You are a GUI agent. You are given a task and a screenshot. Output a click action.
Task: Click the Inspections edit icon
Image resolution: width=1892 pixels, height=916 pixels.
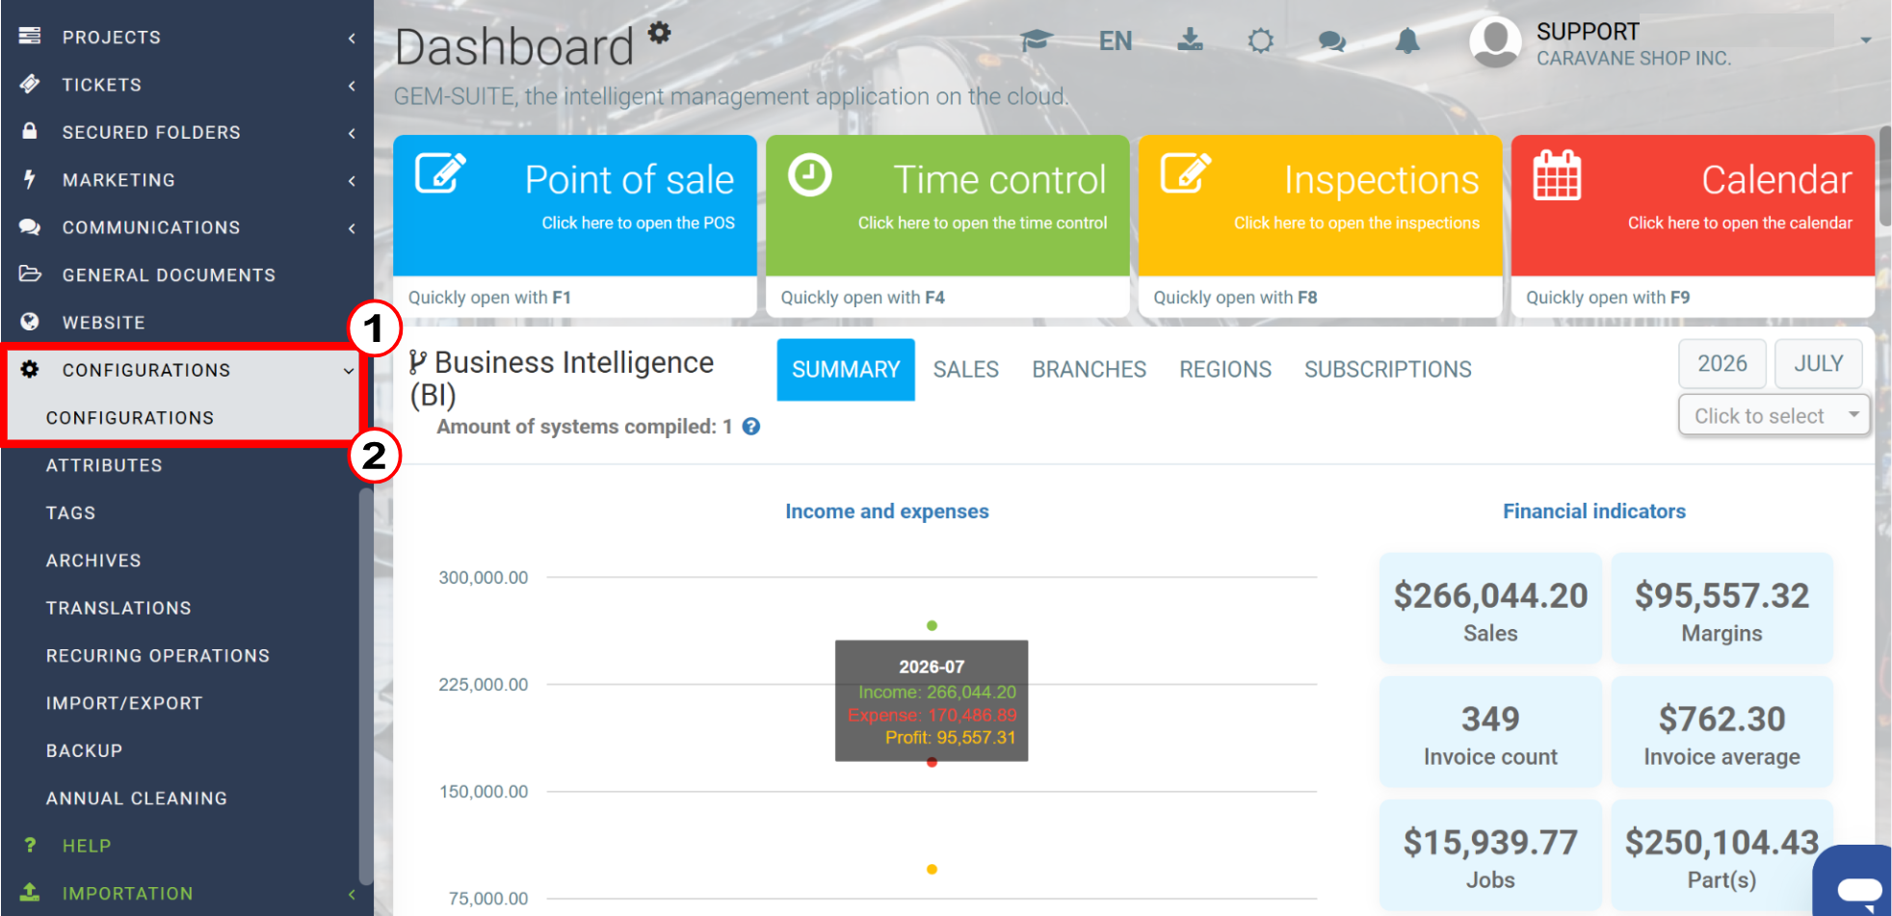[1186, 174]
